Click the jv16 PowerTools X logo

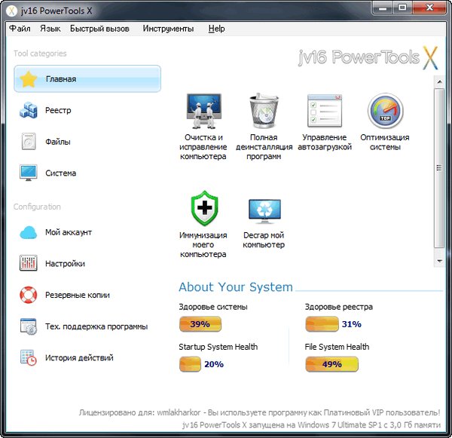click(x=368, y=58)
